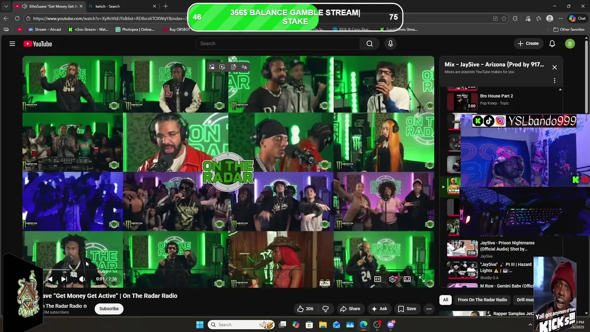Share the video
Viewport: 590px width, 332px height.
pos(350,309)
